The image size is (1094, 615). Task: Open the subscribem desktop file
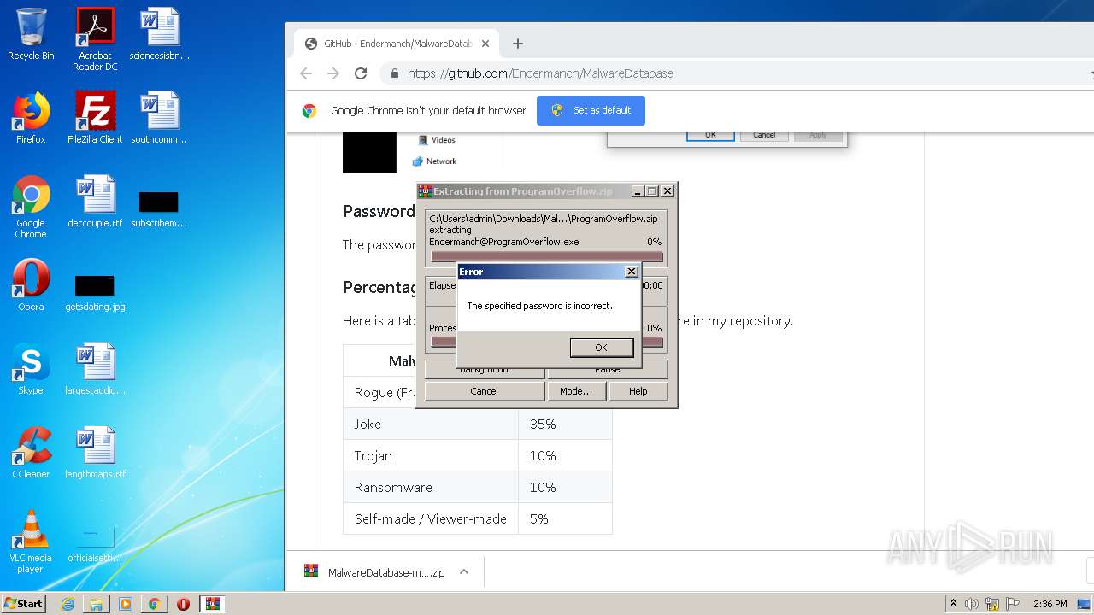(x=159, y=210)
